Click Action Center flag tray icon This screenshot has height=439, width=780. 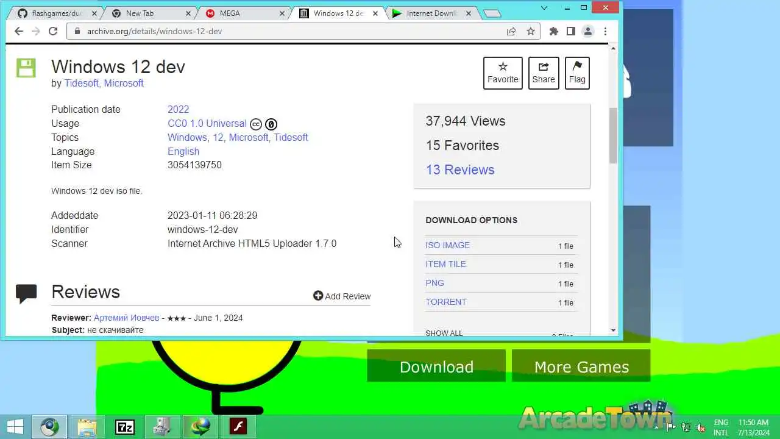click(x=672, y=427)
